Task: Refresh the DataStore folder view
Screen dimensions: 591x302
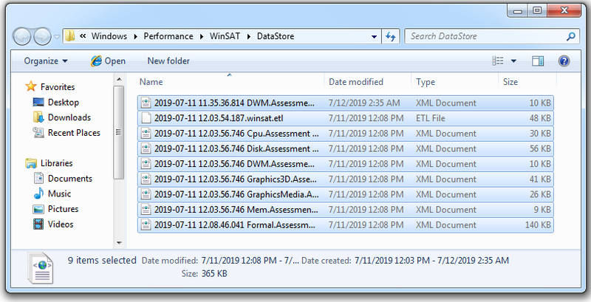Action: (x=391, y=36)
